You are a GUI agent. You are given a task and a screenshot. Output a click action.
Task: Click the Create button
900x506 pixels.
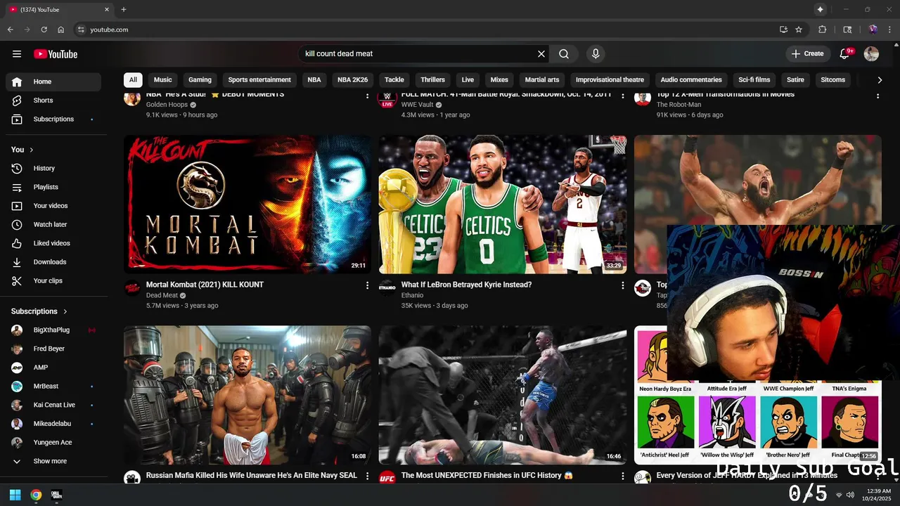coord(807,54)
